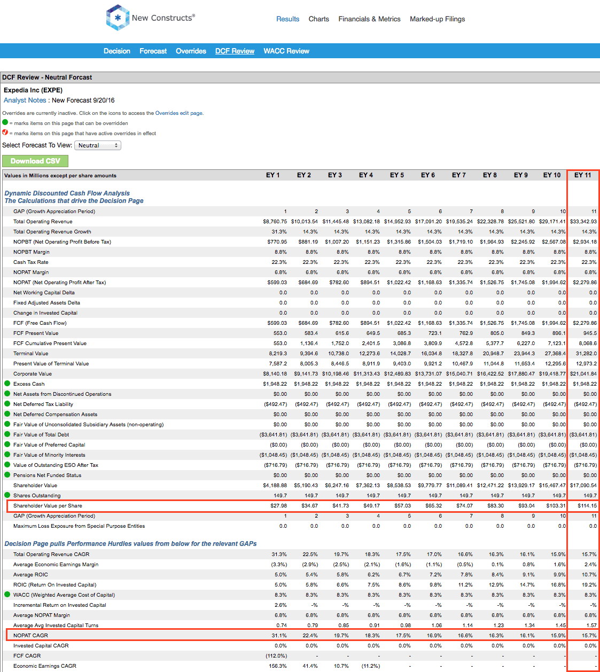
Task: Select the Cash Tax Rate row label
Action: 31,262
